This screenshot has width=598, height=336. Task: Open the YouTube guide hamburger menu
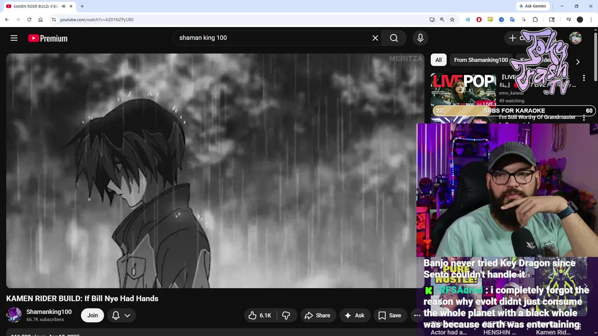pos(14,38)
